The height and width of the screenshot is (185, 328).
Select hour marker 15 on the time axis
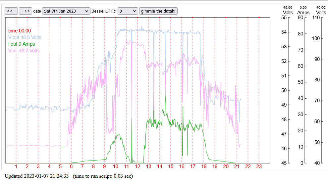pyautogui.click(x=171, y=166)
